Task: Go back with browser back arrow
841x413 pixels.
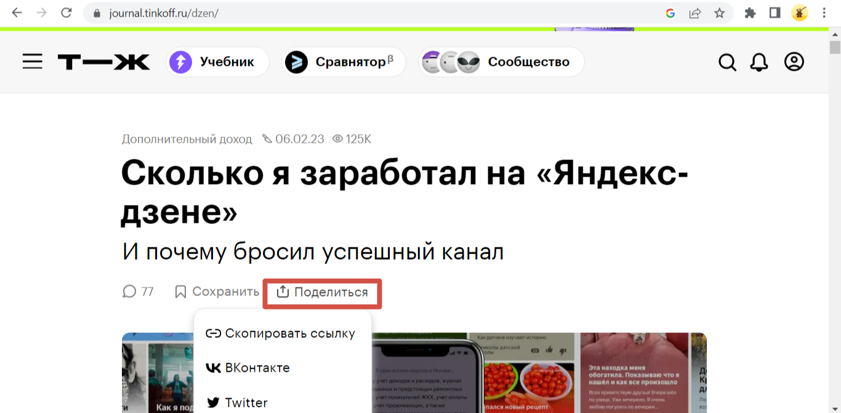Action: click(x=17, y=13)
